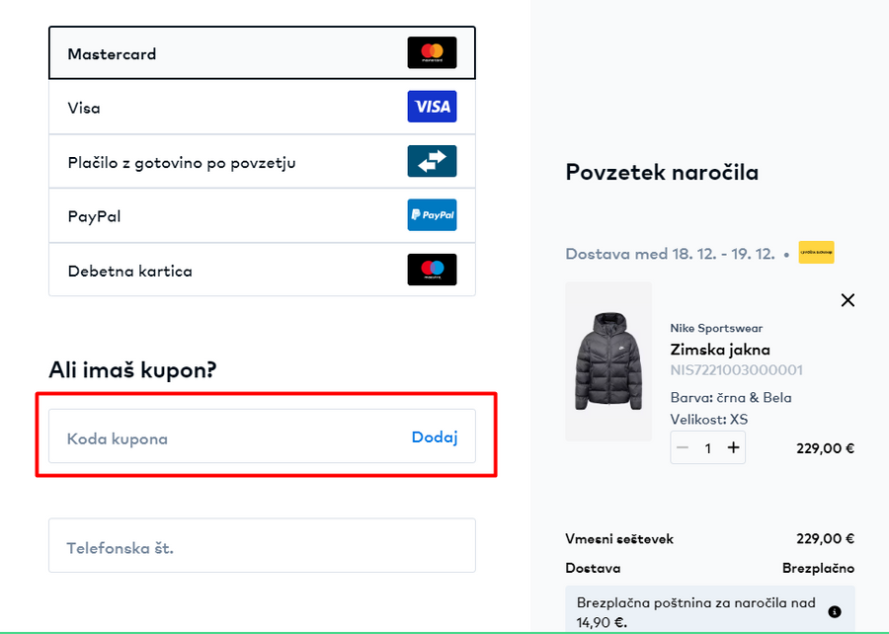Click the Mastercard logo icon
889x634 pixels.
[432, 52]
